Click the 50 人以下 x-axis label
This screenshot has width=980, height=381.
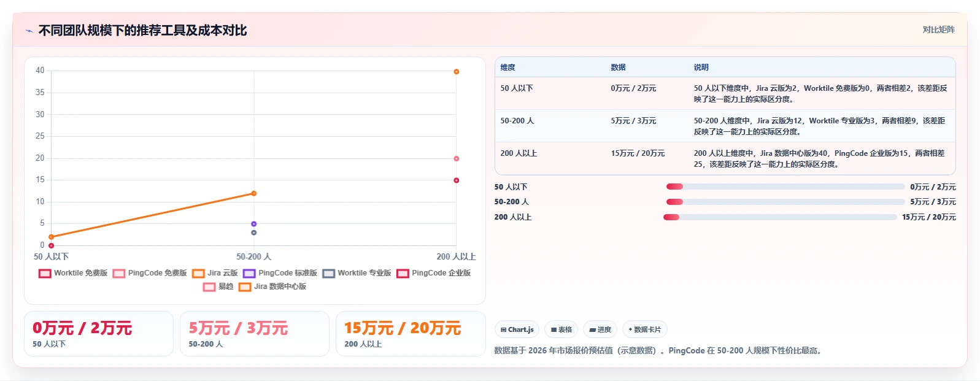(52, 257)
